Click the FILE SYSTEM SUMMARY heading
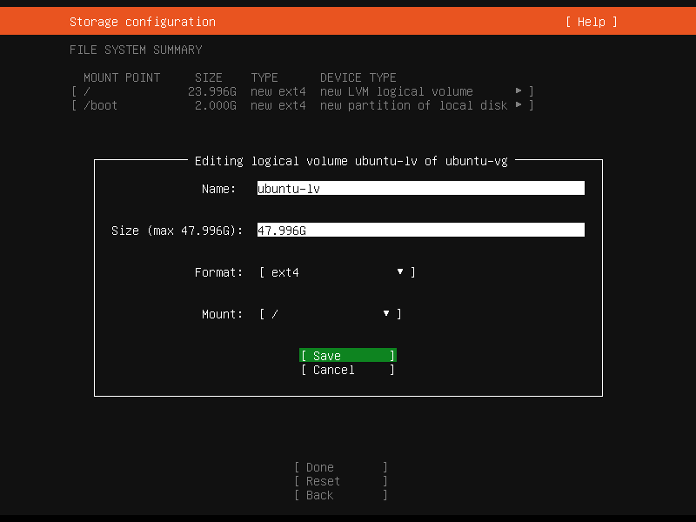This screenshot has width=696, height=522. click(136, 50)
